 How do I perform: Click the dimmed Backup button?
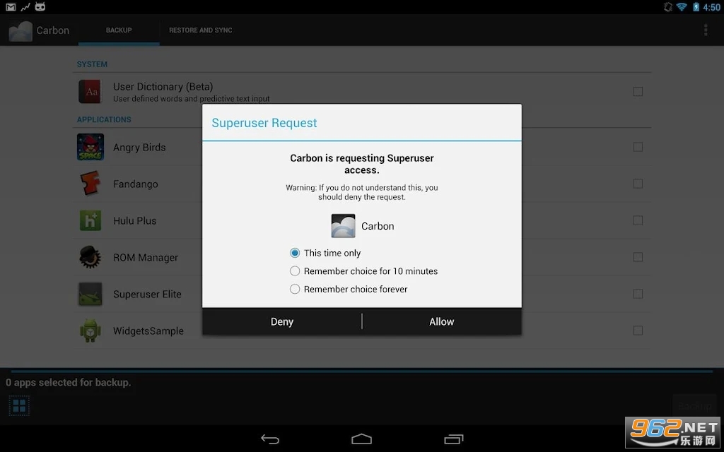[x=694, y=406]
